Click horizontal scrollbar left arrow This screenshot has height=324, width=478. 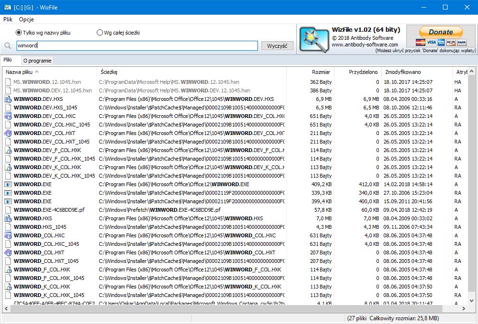pyautogui.click(x=6, y=308)
